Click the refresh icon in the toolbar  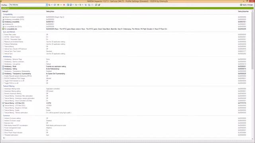point(55,5)
